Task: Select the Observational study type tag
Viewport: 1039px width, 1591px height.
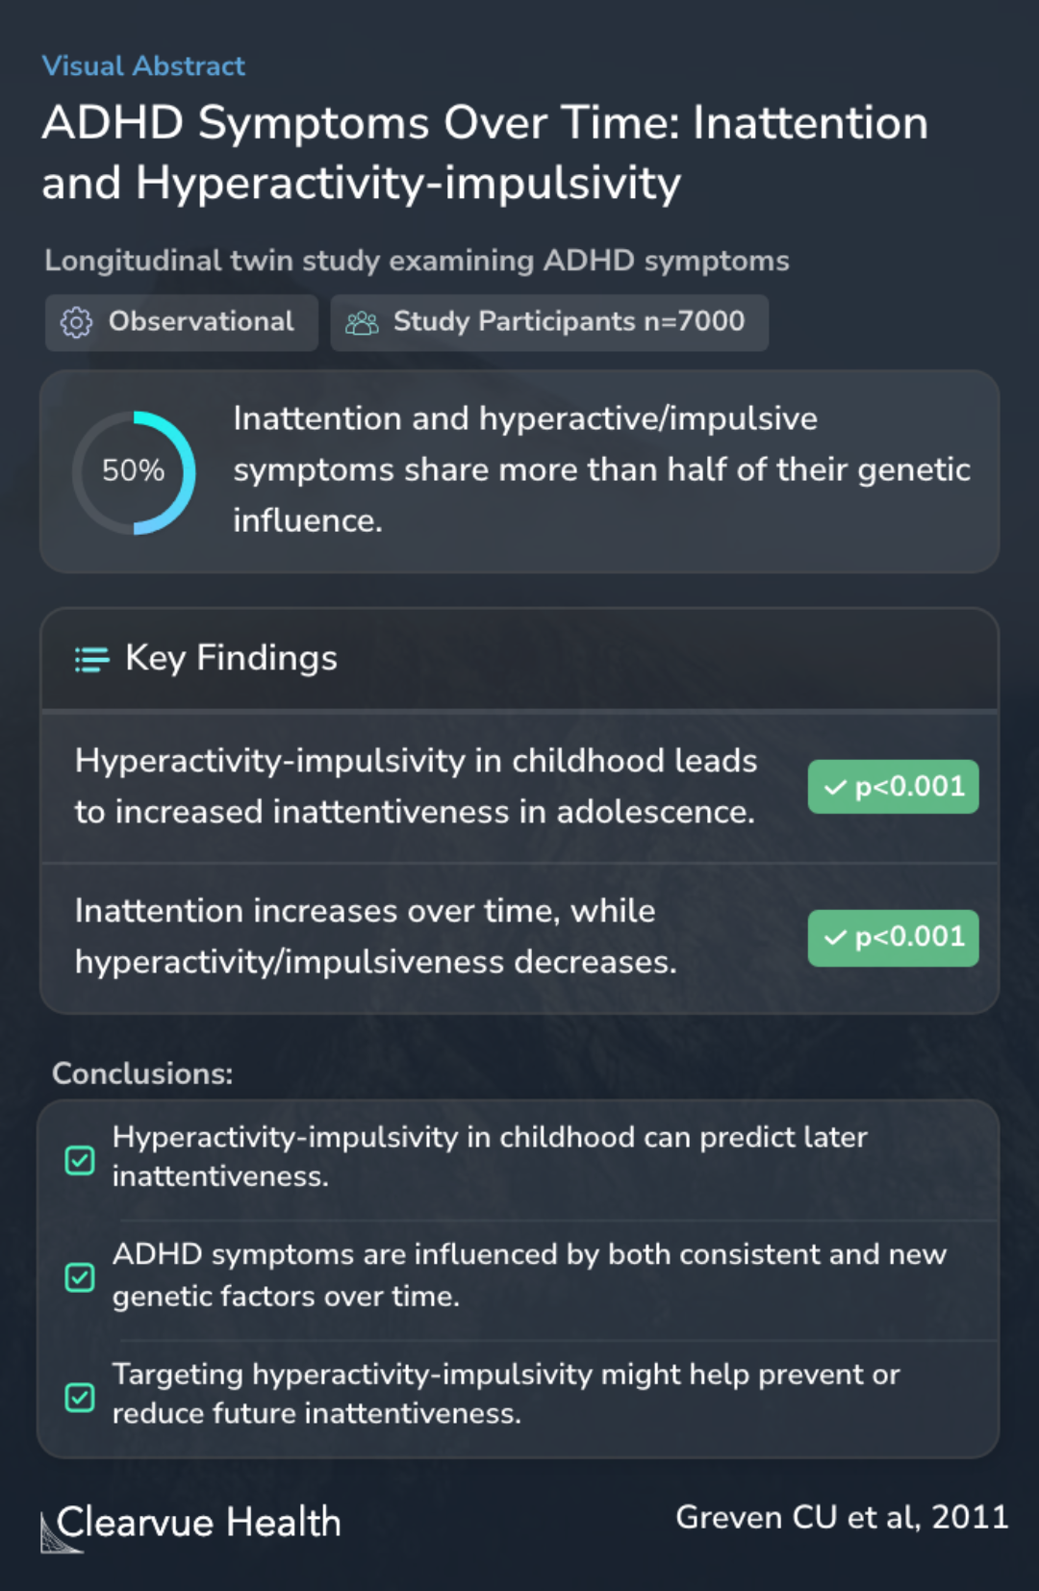Action: [182, 322]
